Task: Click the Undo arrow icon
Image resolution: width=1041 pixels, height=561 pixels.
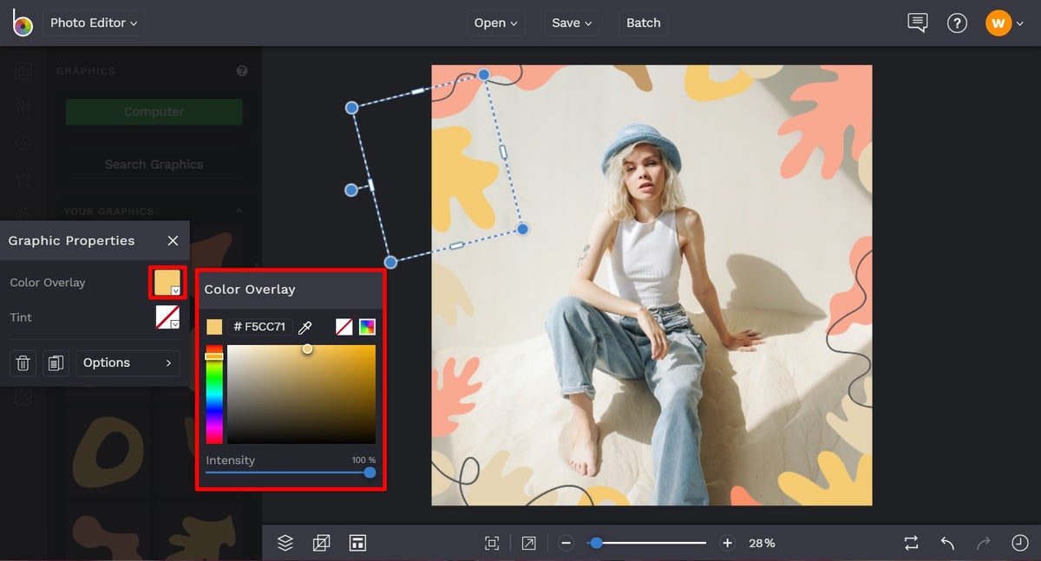Action: point(946,543)
